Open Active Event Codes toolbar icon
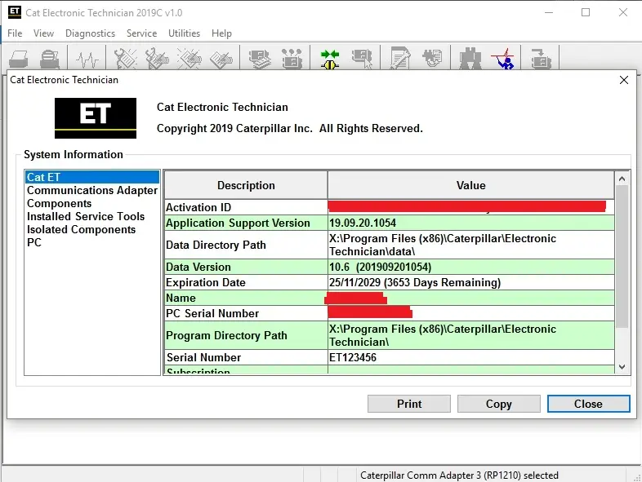This screenshot has height=482, width=642. 189,59
